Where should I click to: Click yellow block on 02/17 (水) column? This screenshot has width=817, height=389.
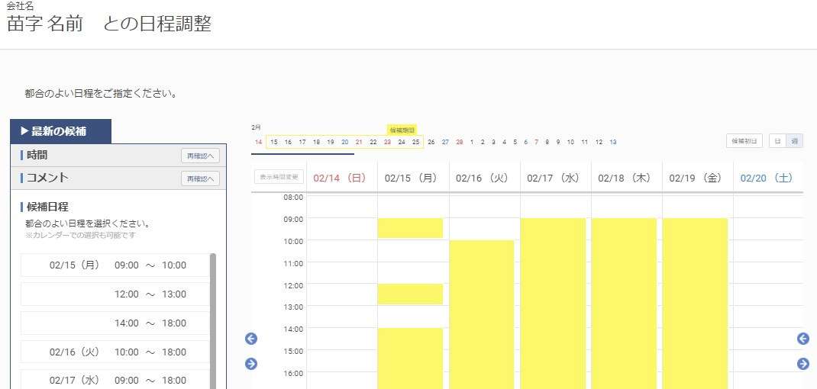[553, 304]
